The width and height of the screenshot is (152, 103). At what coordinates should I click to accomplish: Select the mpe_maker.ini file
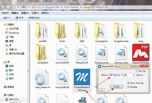click(43, 79)
